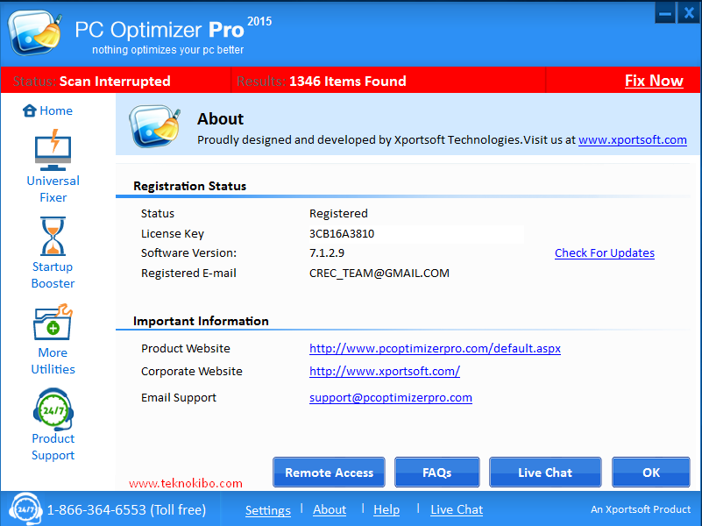Go to Home in the sidebar

[x=55, y=110]
